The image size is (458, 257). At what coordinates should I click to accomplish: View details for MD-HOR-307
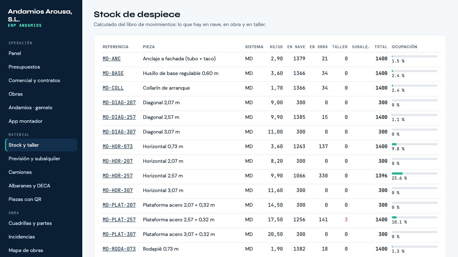tap(118, 190)
